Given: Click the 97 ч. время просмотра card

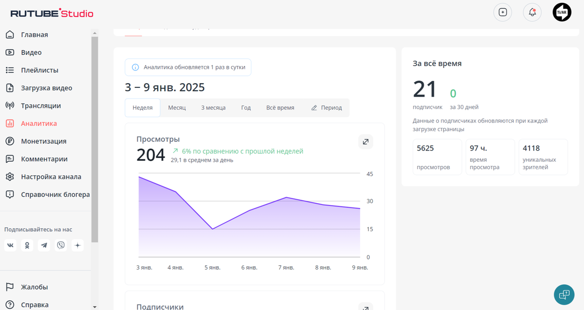Looking at the screenshot, I should pyautogui.click(x=490, y=157).
